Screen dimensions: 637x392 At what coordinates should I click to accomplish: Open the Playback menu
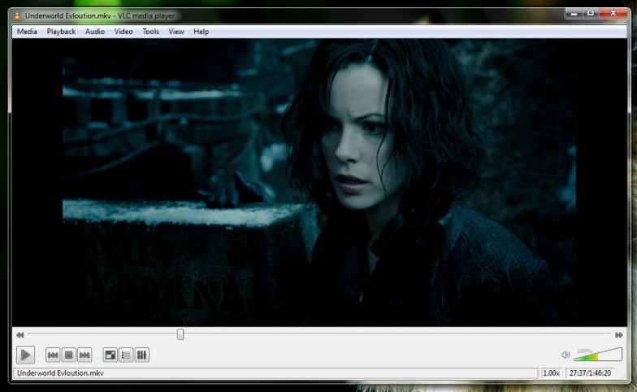click(61, 31)
